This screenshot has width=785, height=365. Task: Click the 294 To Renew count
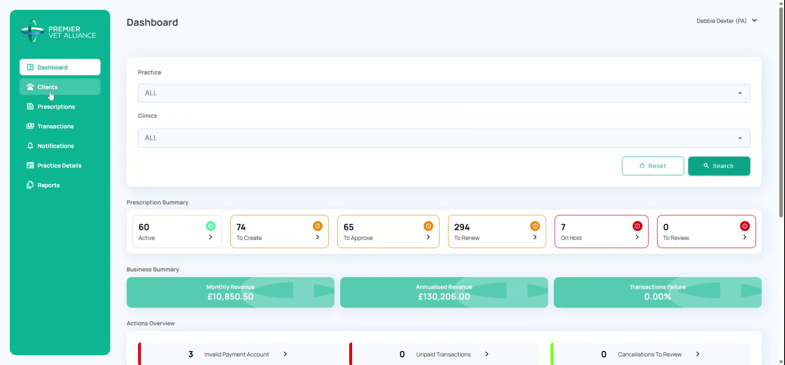(462, 227)
